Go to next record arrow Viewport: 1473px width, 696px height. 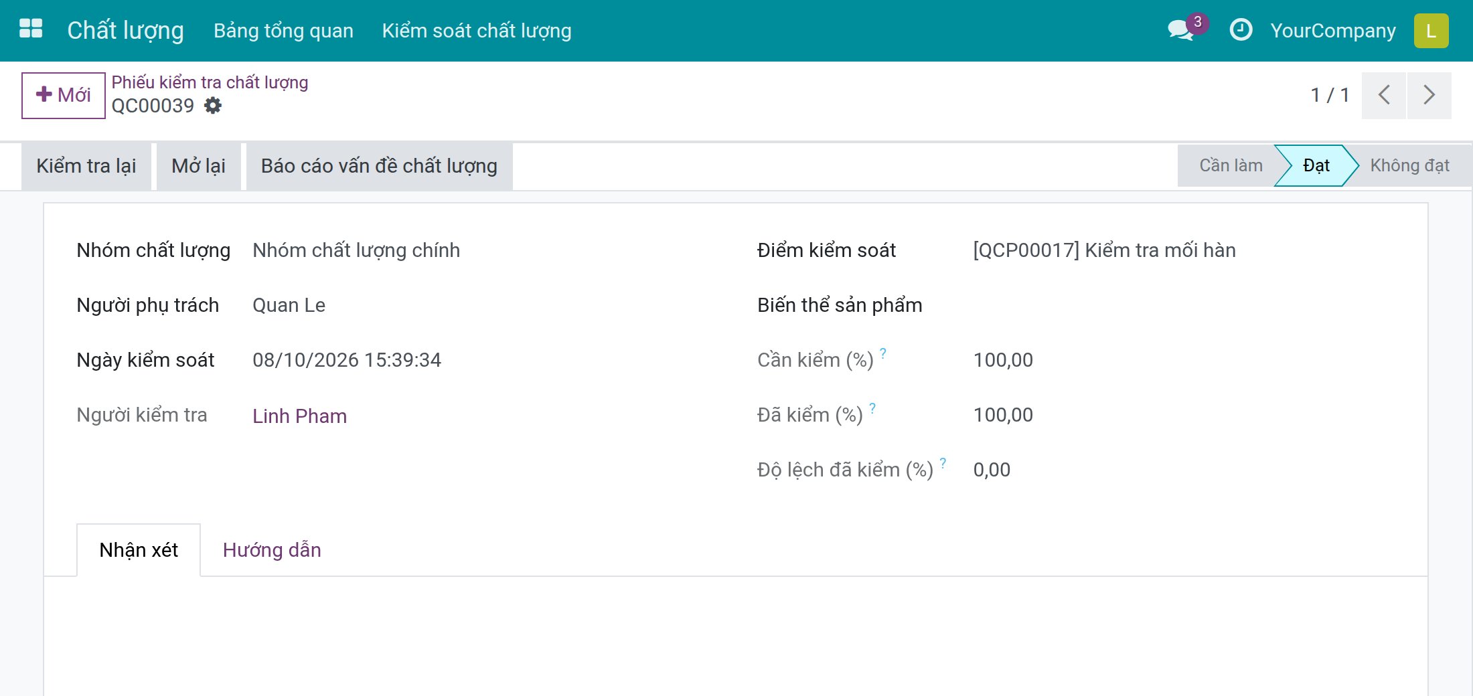click(x=1429, y=95)
